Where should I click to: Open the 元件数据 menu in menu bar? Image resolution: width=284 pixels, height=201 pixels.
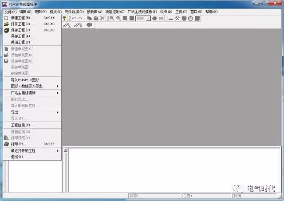(74, 12)
